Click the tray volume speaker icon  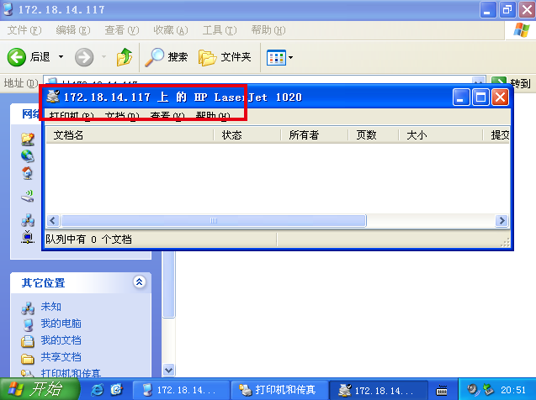(x=472, y=389)
